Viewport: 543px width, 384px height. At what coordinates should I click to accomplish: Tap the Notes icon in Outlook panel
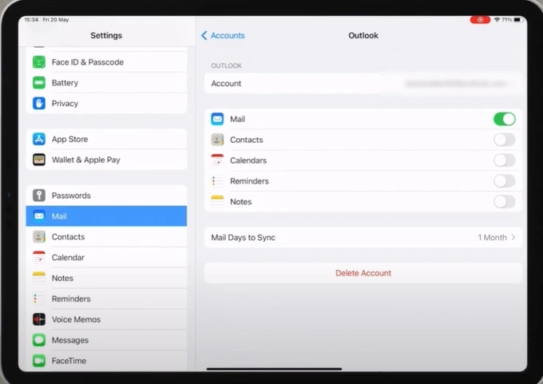[217, 201]
